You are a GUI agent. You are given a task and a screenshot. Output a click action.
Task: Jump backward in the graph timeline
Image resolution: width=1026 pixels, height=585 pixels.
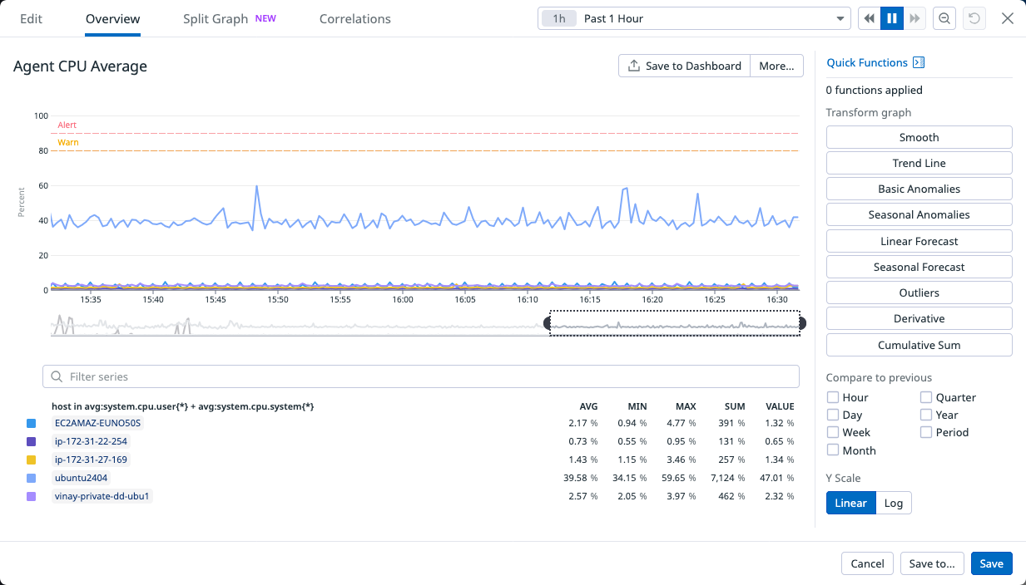pos(869,17)
